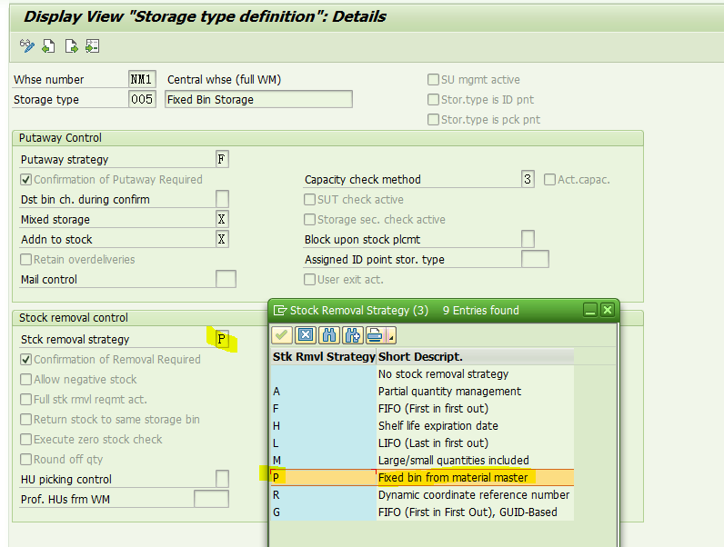Click the Other entry toolbar icon

93,46
